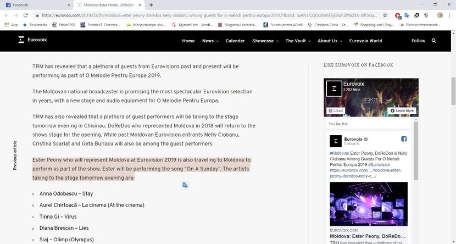
Task: Open the post headline Moldova: Ester Peony, DoReDo…
Action: click(368, 236)
